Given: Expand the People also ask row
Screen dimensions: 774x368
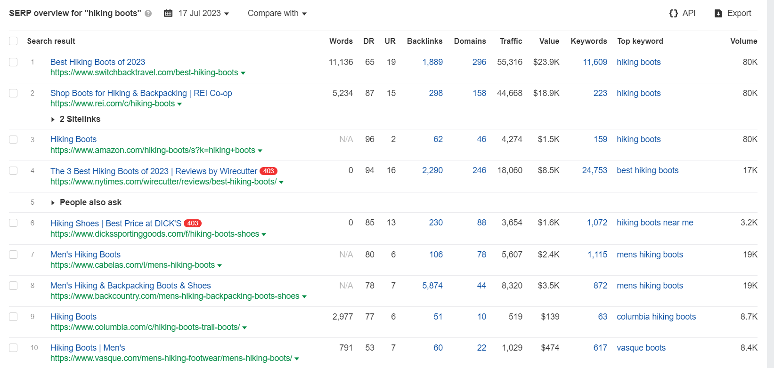Looking at the screenshot, I should point(86,202).
